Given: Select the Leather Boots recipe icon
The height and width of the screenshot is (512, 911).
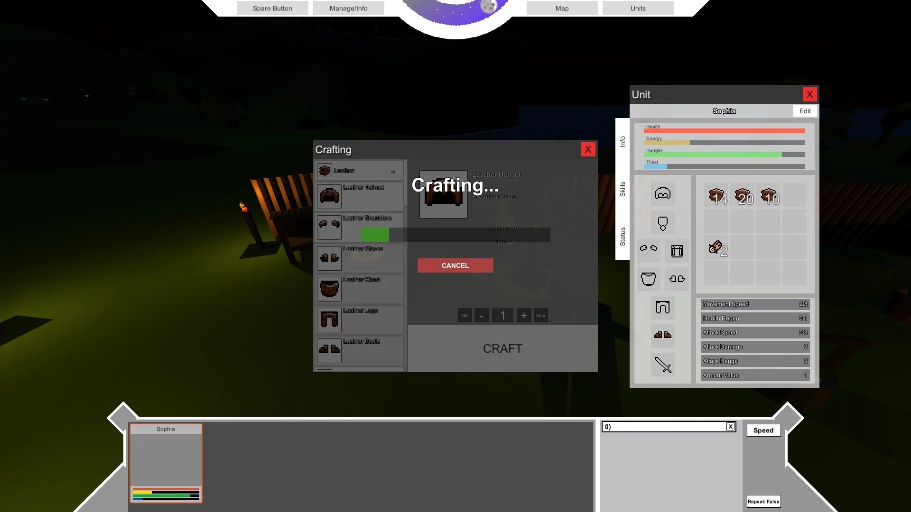Looking at the screenshot, I should pos(329,350).
